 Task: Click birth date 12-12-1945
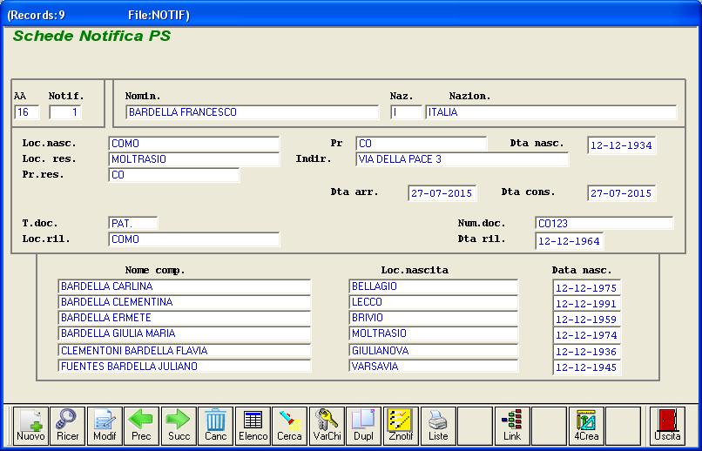(586, 367)
